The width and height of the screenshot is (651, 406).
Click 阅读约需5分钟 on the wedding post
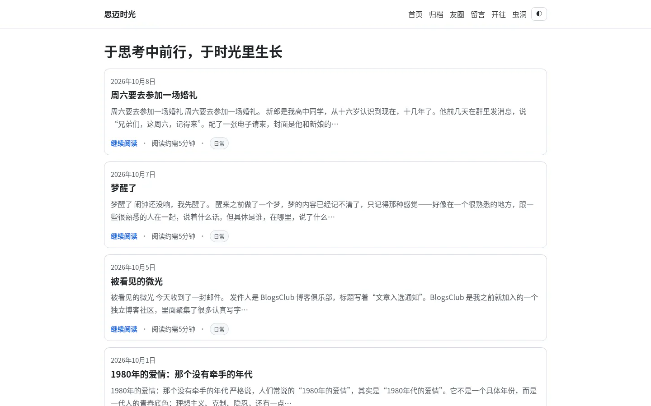[x=174, y=143]
